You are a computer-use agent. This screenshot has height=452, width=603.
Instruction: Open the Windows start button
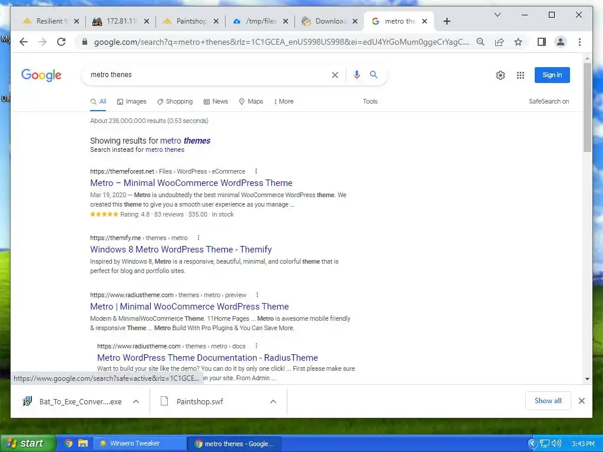coord(27,443)
